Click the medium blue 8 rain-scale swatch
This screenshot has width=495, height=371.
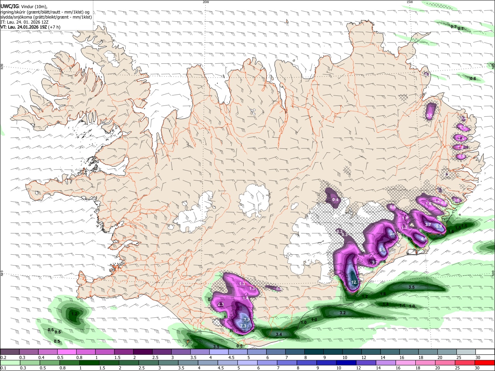coord(307,363)
